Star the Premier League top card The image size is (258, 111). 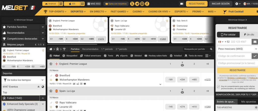click(x=105, y=21)
